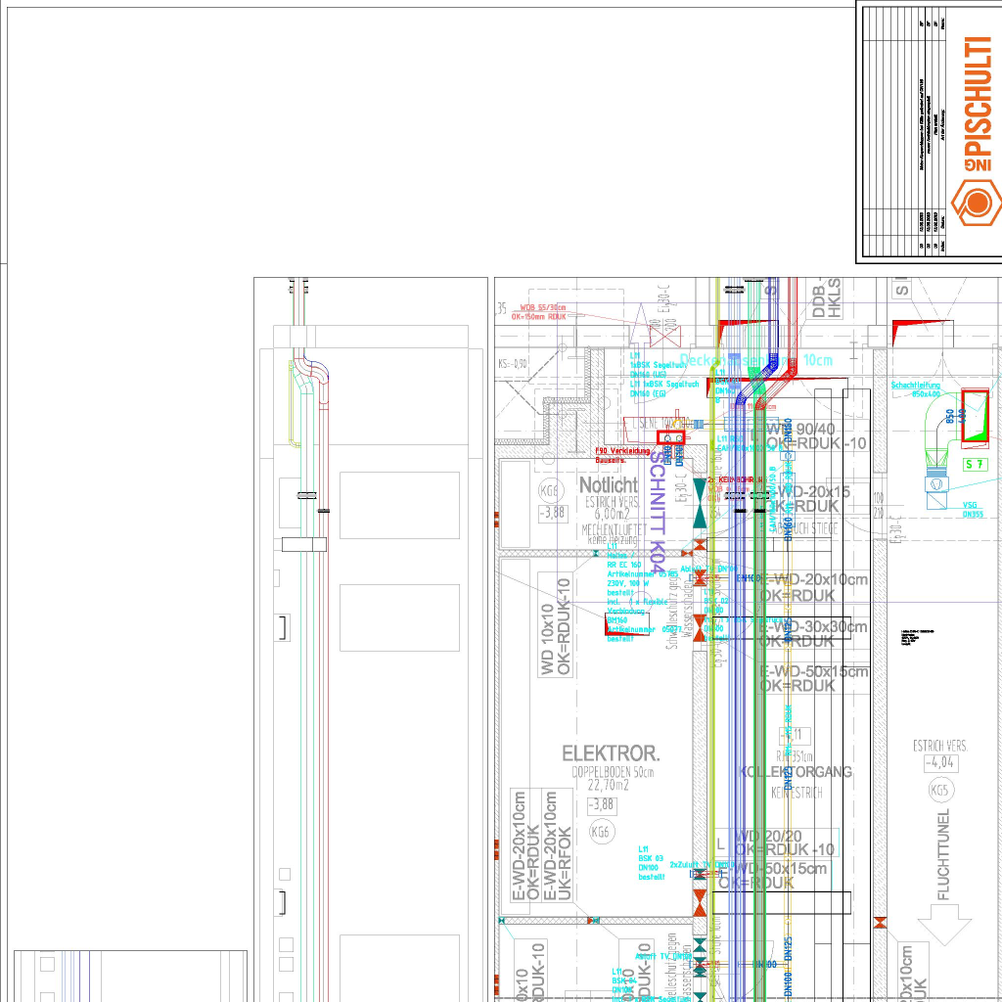Click the "DOPPELBODEN 50cm" note
The width and height of the screenshot is (1002, 1002).
[613, 772]
